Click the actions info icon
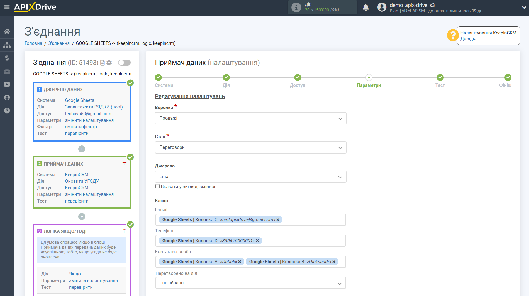Screen dimensions: 529x296 pyautogui.click(x=296, y=7)
